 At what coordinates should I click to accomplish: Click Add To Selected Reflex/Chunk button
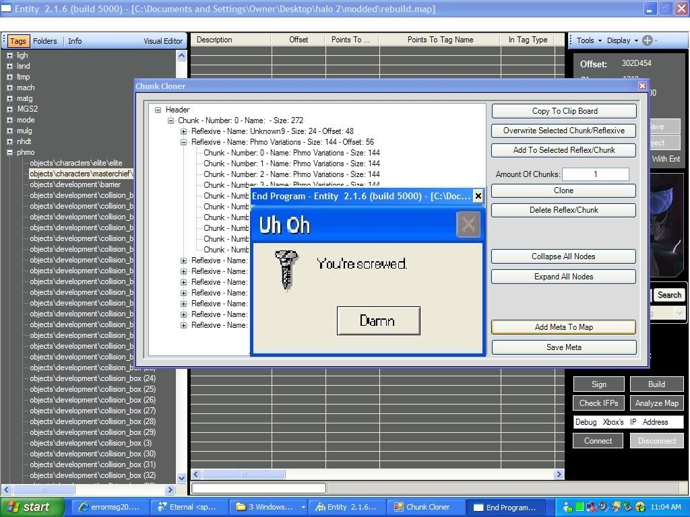564,150
